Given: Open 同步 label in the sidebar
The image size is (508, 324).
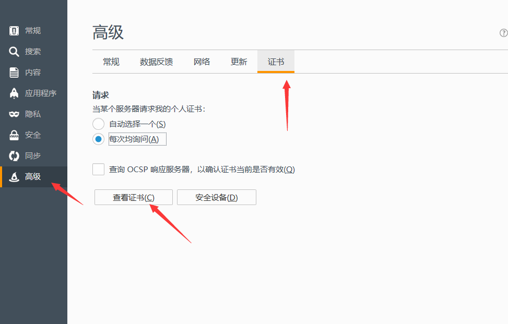Looking at the screenshot, I should click(x=33, y=155).
